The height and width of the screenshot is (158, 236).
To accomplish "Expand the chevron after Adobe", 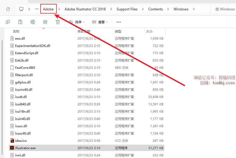I will [x=59, y=9].
